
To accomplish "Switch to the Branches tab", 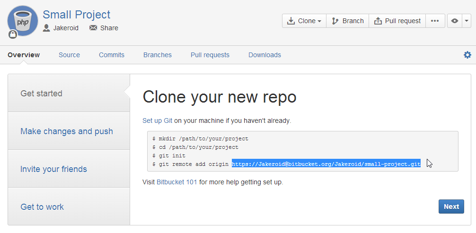I will pos(158,55).
